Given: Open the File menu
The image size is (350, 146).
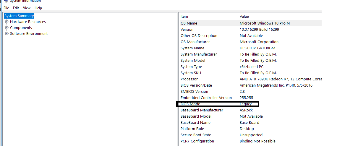Looking at the screenshot, I should click(6, 8).
